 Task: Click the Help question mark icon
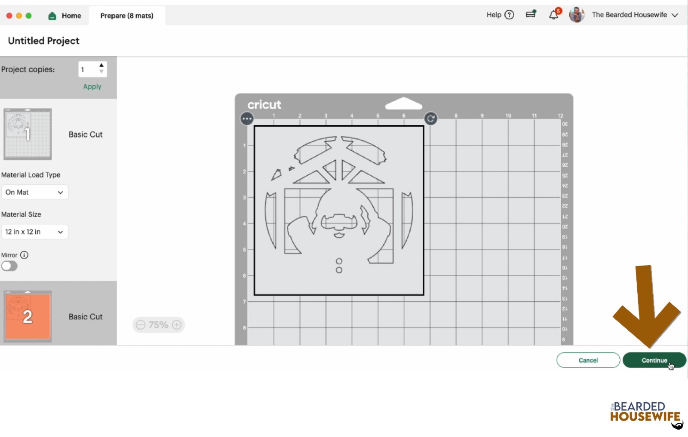(509, 15)
